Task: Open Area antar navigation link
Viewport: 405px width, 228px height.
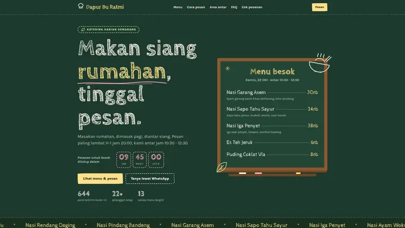Action: click(x=218, y=7)
